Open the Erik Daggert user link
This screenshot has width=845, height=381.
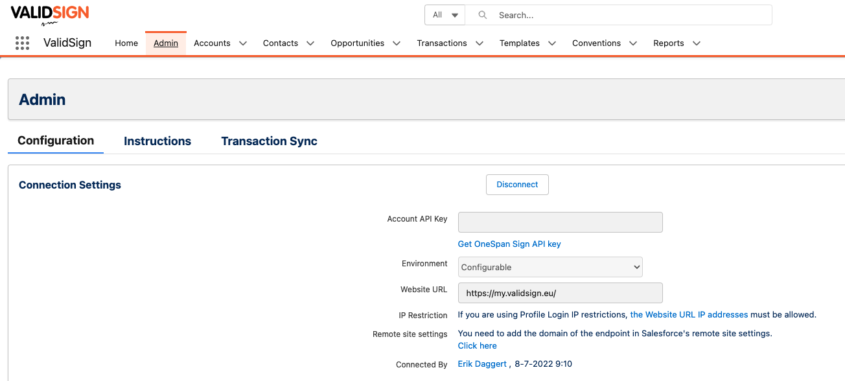(482, 364)
